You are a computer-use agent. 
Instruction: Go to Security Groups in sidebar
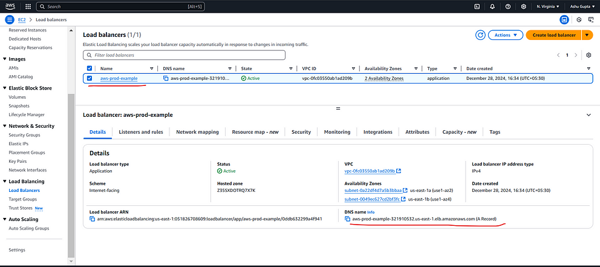click(x=24, y=135)
